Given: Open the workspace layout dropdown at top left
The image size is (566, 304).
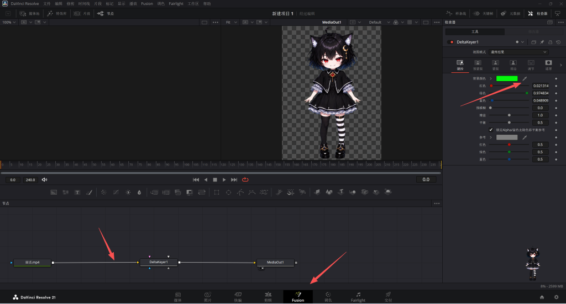Looking at the screenshot, I should pos(8,13).
